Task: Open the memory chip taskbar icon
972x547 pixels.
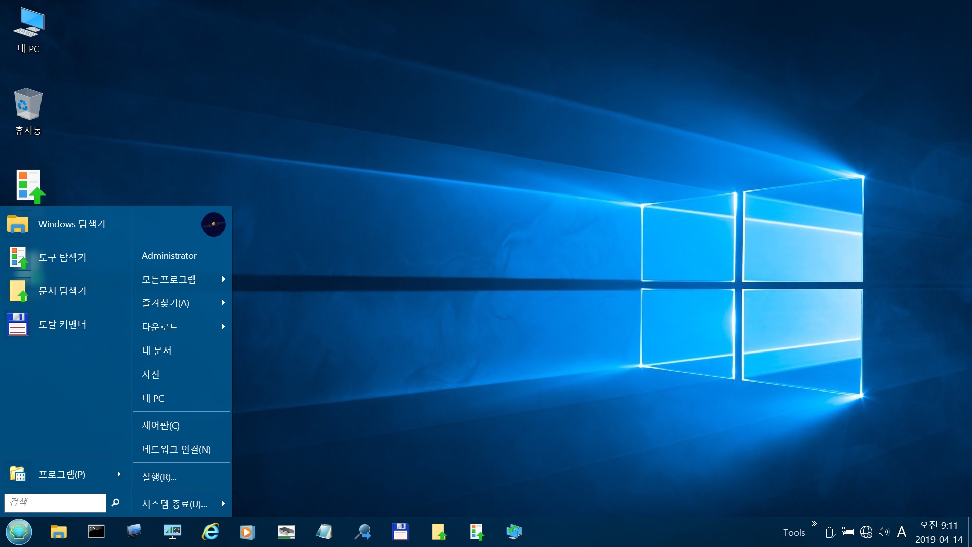Action: [x=286, y=532]
